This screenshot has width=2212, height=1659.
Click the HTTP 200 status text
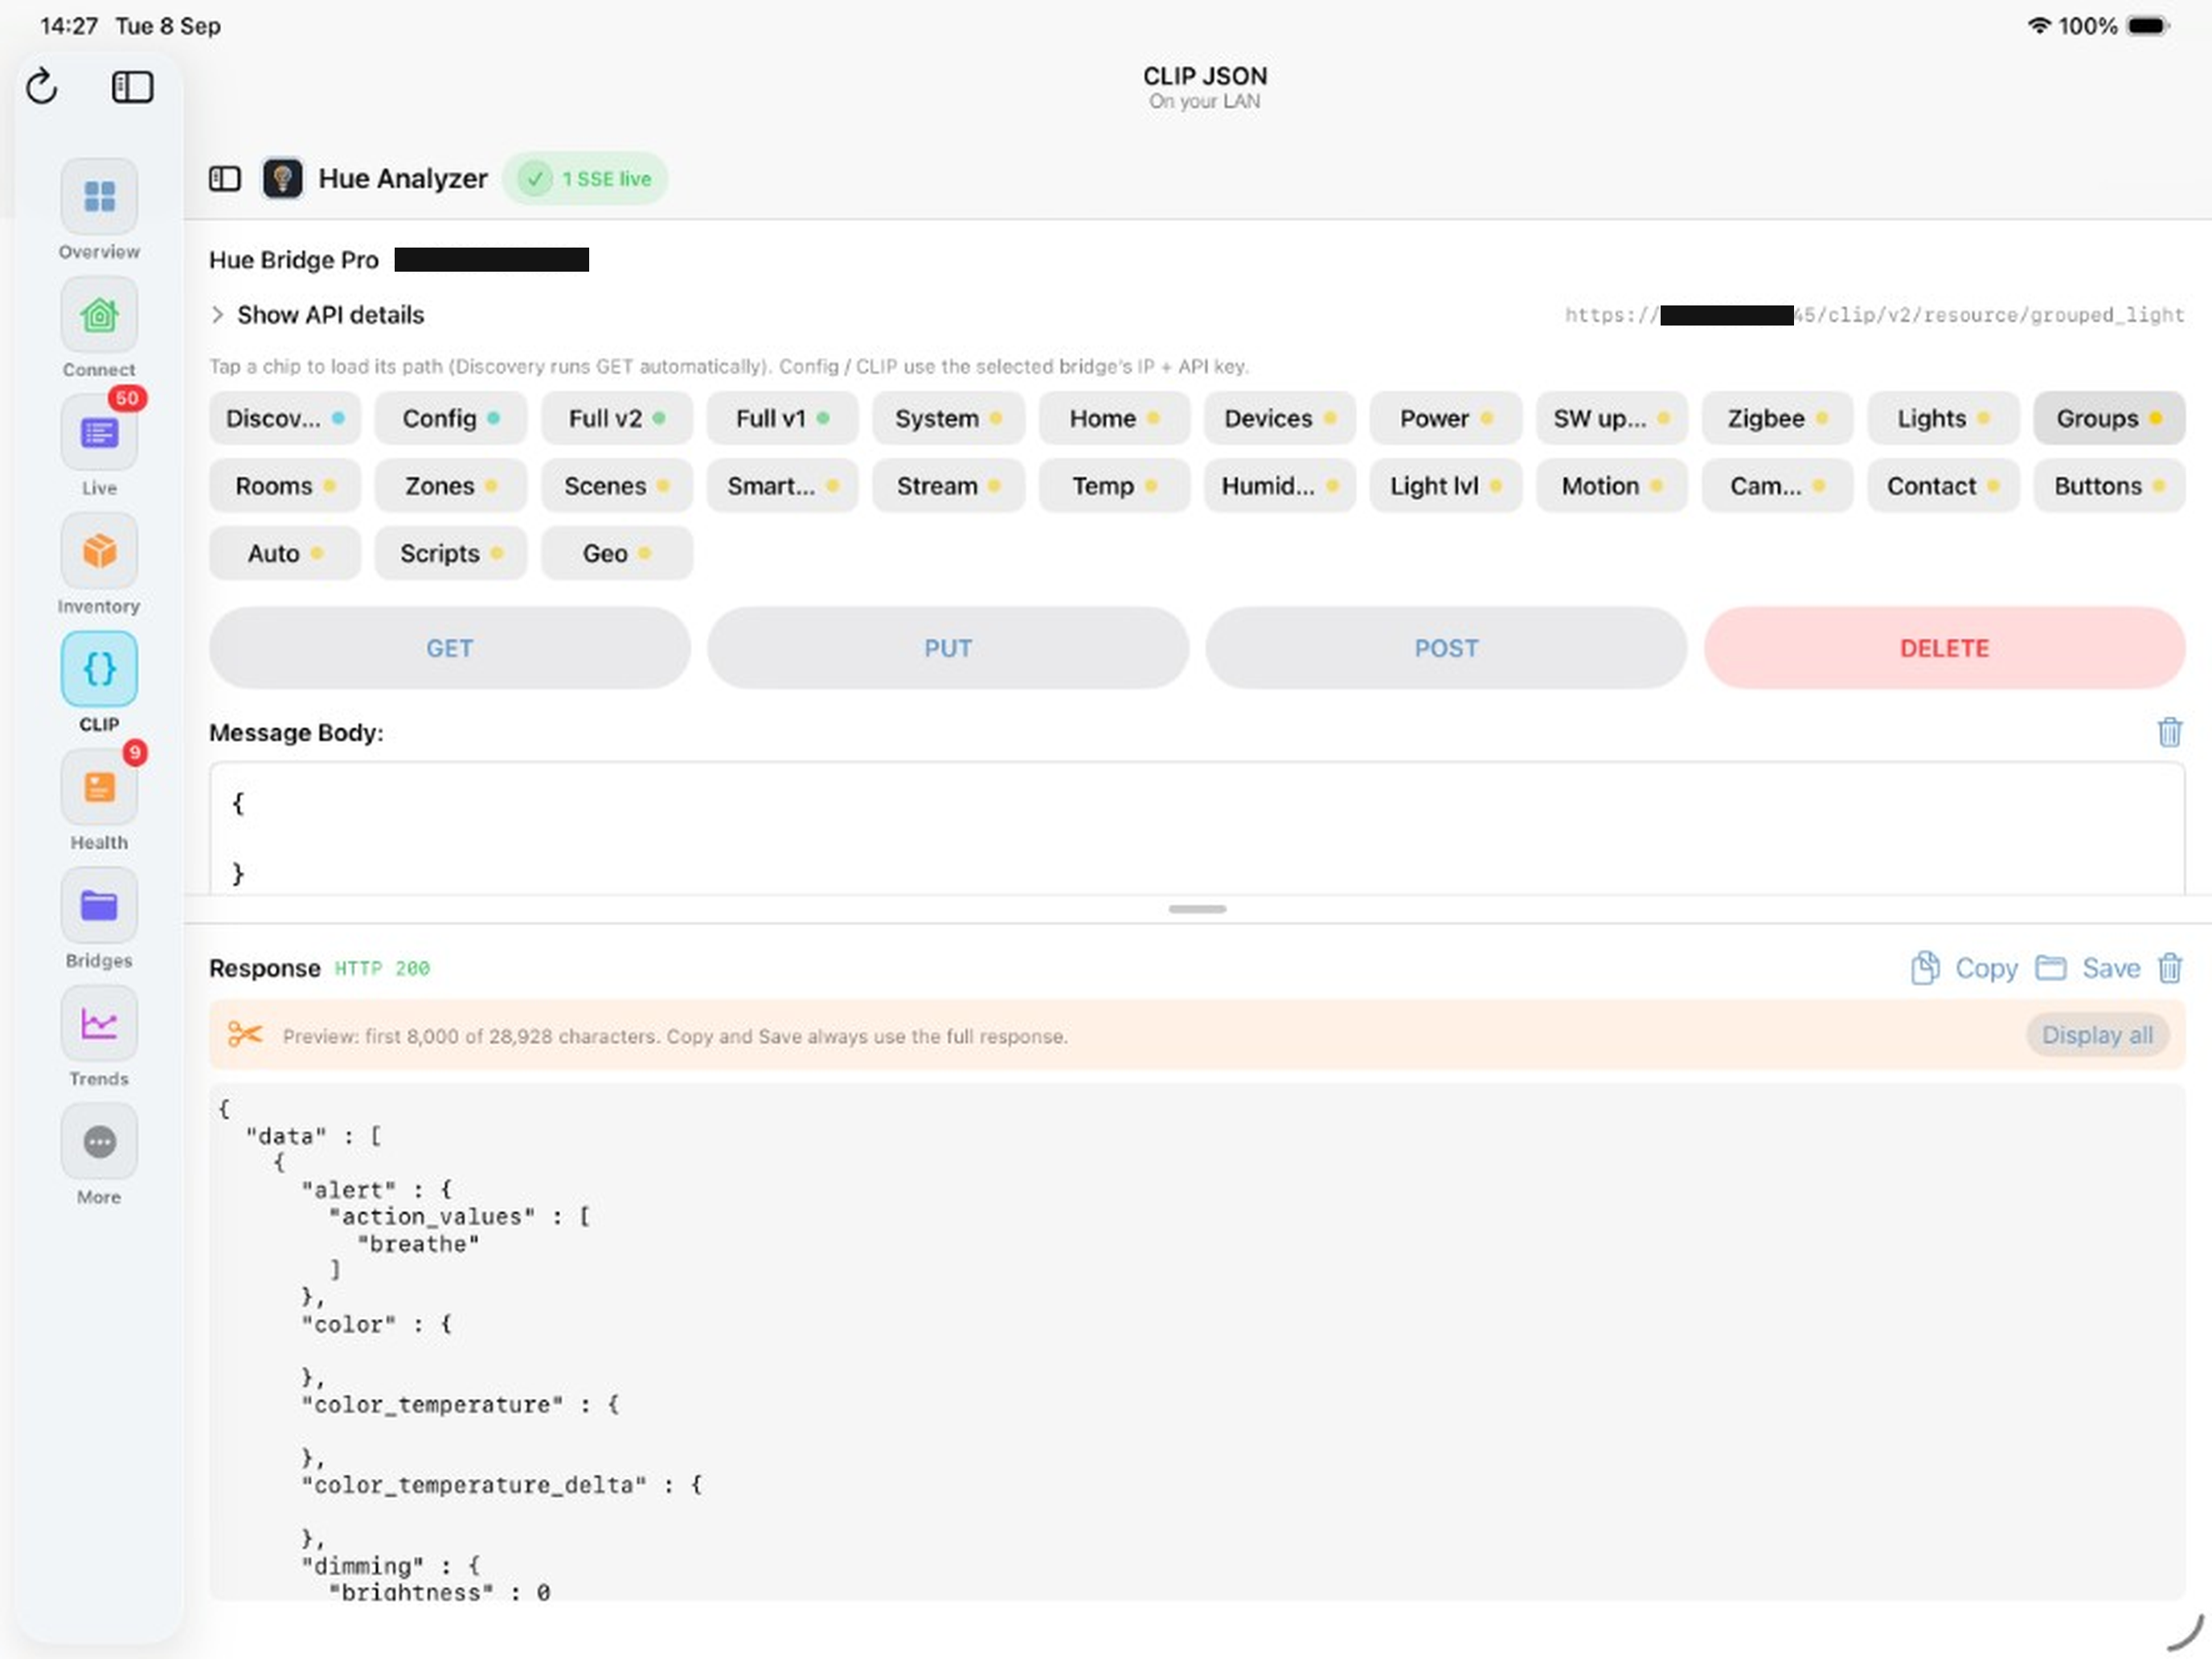point(382,968)
